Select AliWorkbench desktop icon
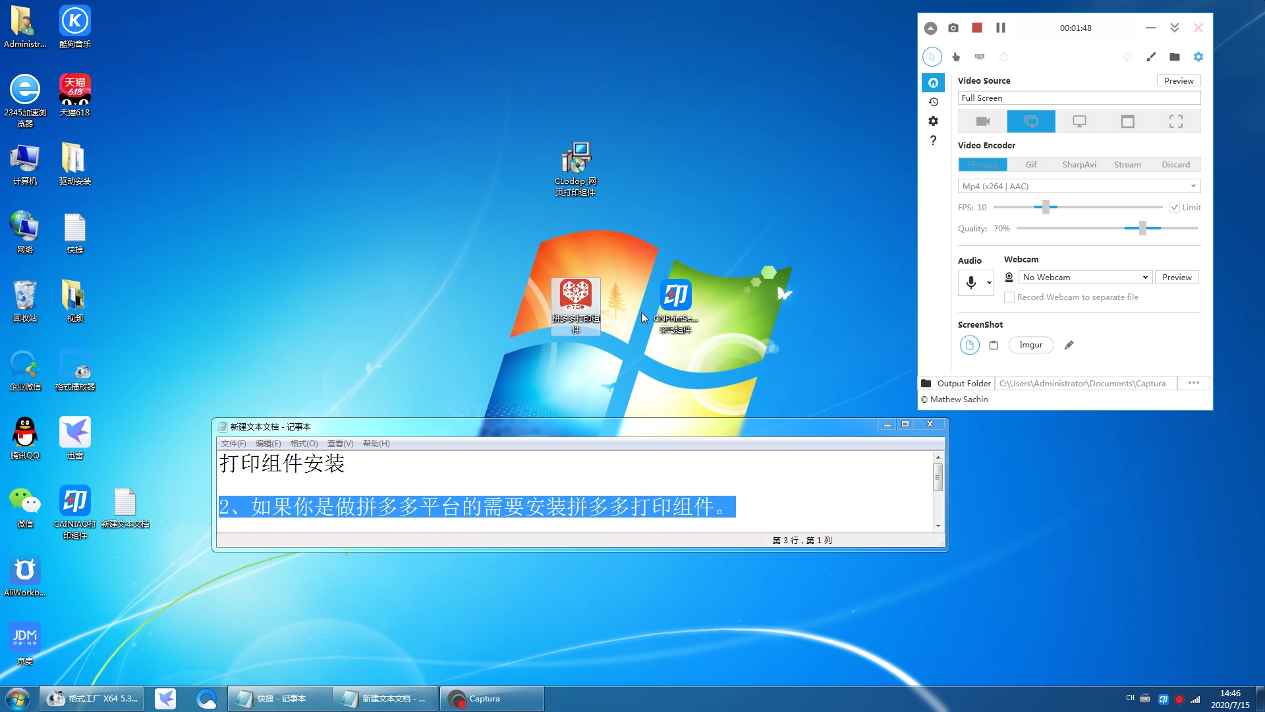Viewport: 1265px width, 712px height. pos(25,575)
